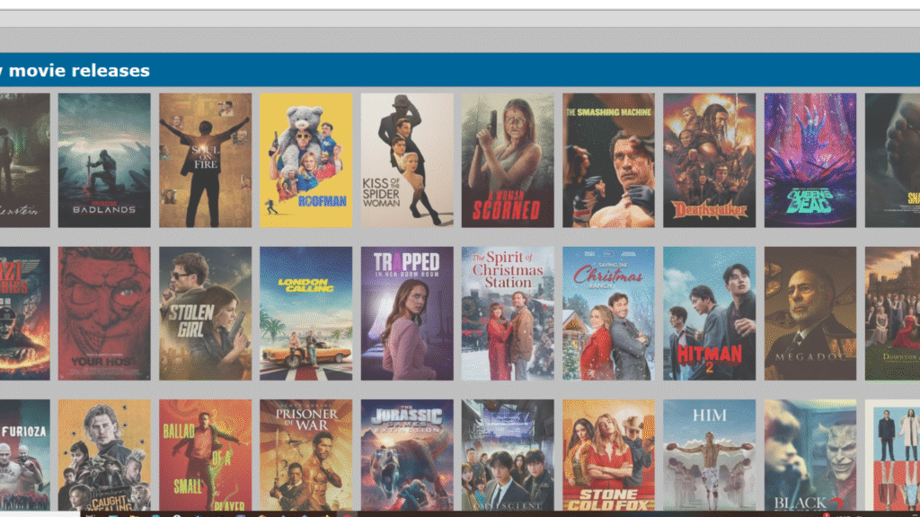
Task: Choose the A Woman Scorned poster
Action: 508,160
